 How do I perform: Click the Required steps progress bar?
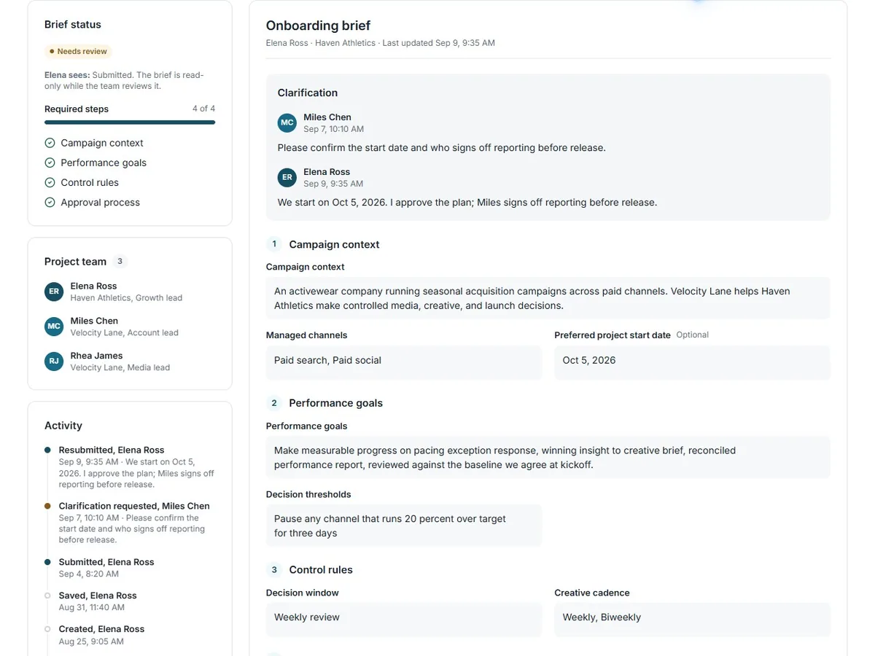tap(130, 122)
